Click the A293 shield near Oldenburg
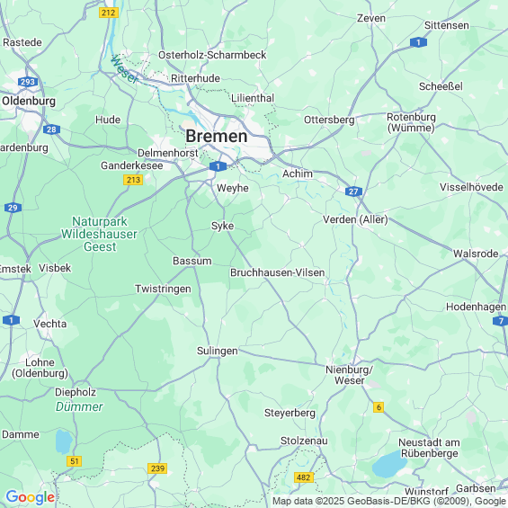The image size is (508, 508). (x=28, y=82)
